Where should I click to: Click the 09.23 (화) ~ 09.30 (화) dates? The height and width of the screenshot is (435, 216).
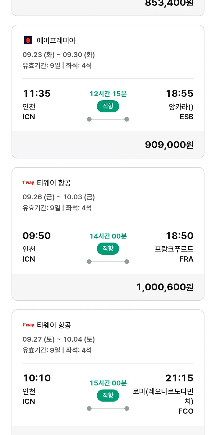pos(59,54)
